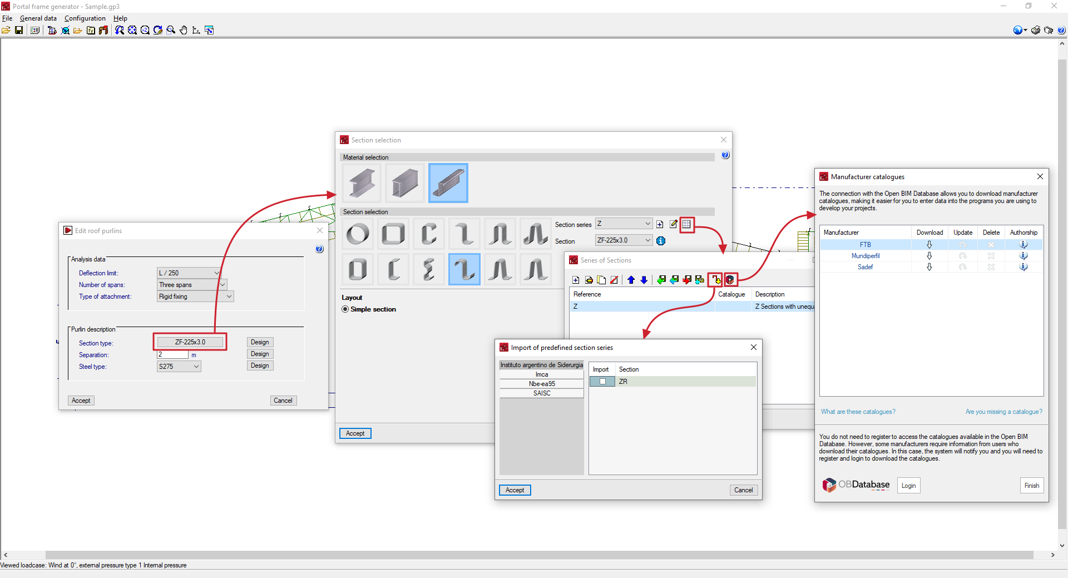This screenshot has width=1068, height=578.
Task: Move series up with blue up arrow
Action: click(x=631, y=280)
